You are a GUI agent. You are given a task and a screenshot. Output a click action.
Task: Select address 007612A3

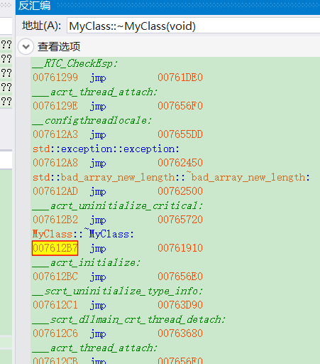[55, 134]
